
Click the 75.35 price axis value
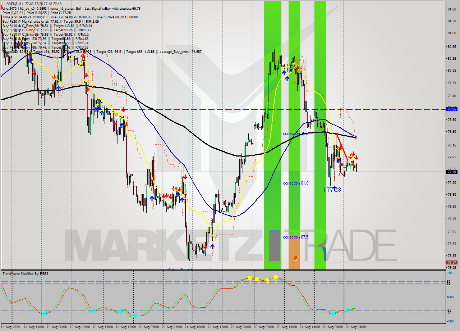(x=451, y=256)
